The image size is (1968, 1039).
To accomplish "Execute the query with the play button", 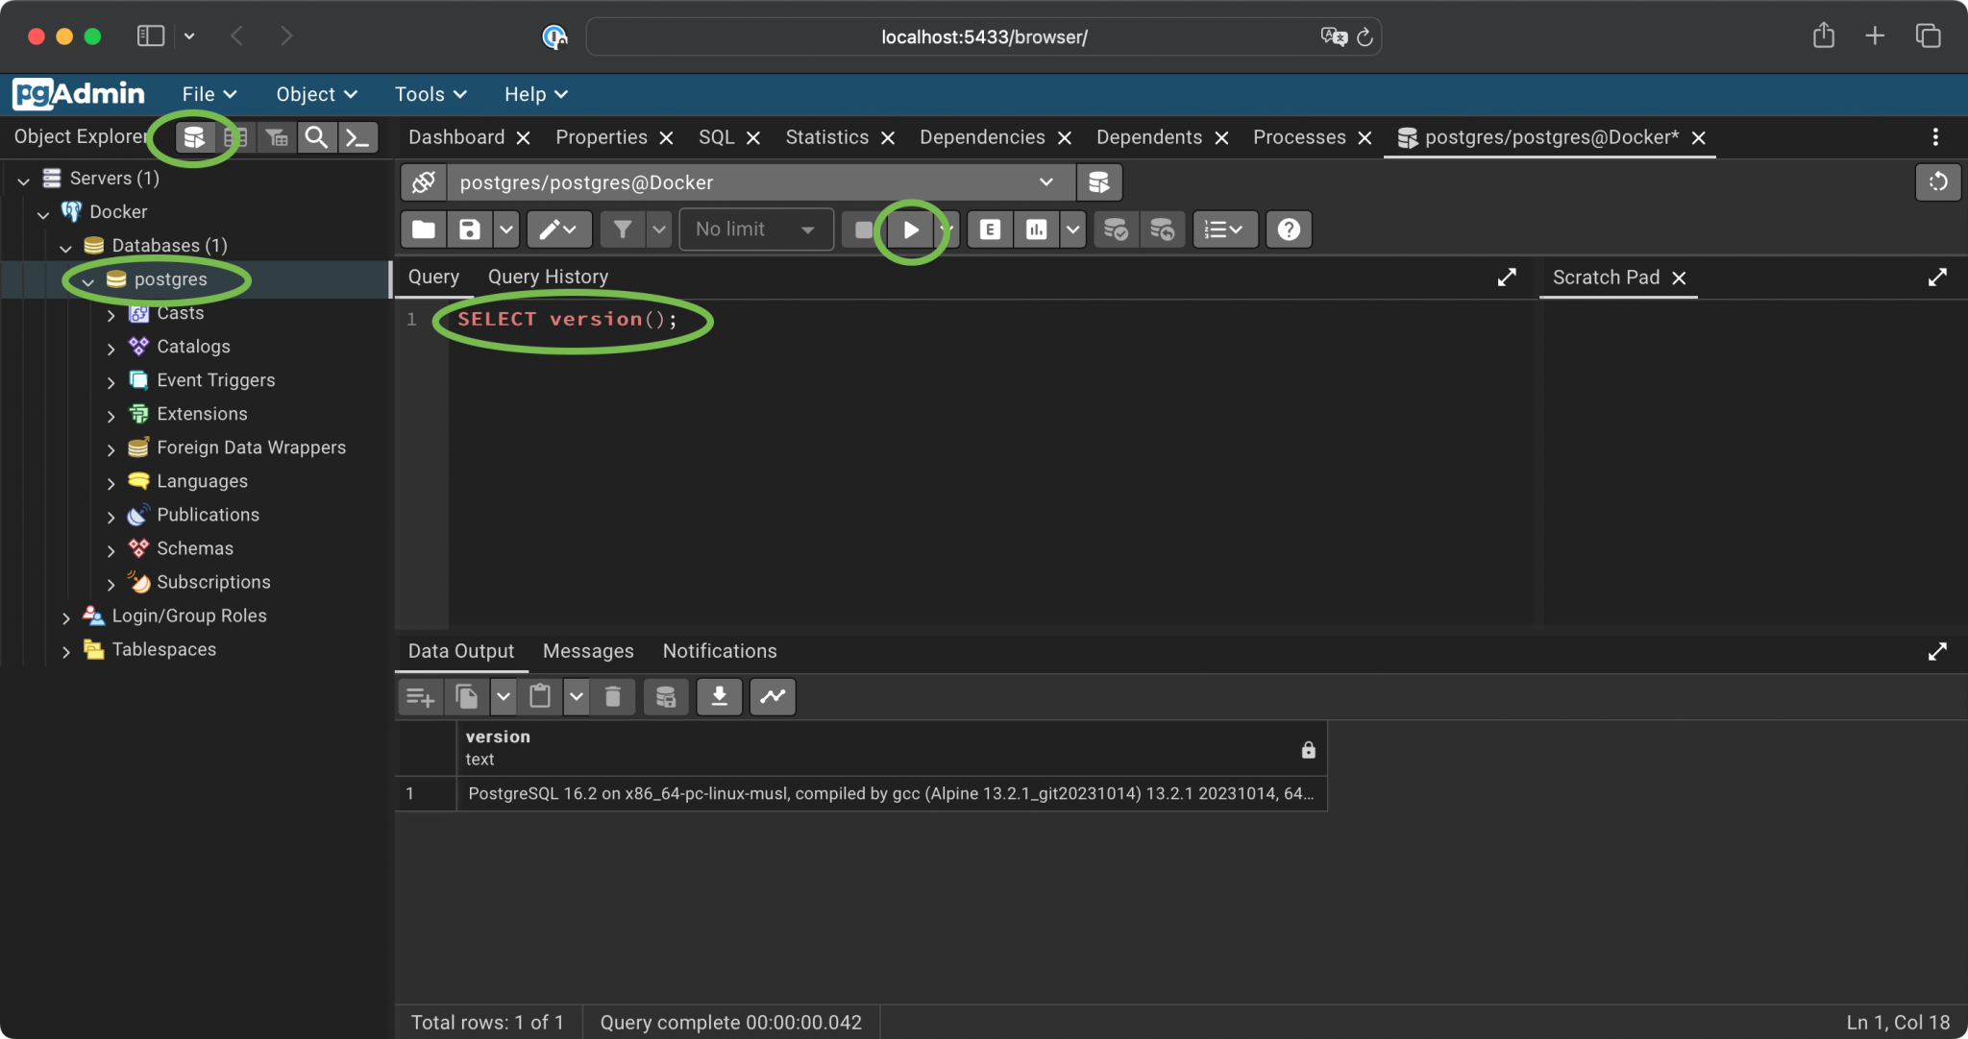I will click(911, 230).
